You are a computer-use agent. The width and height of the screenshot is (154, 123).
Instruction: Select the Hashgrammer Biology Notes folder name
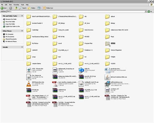pyautogui.click(x=40, y=37)
